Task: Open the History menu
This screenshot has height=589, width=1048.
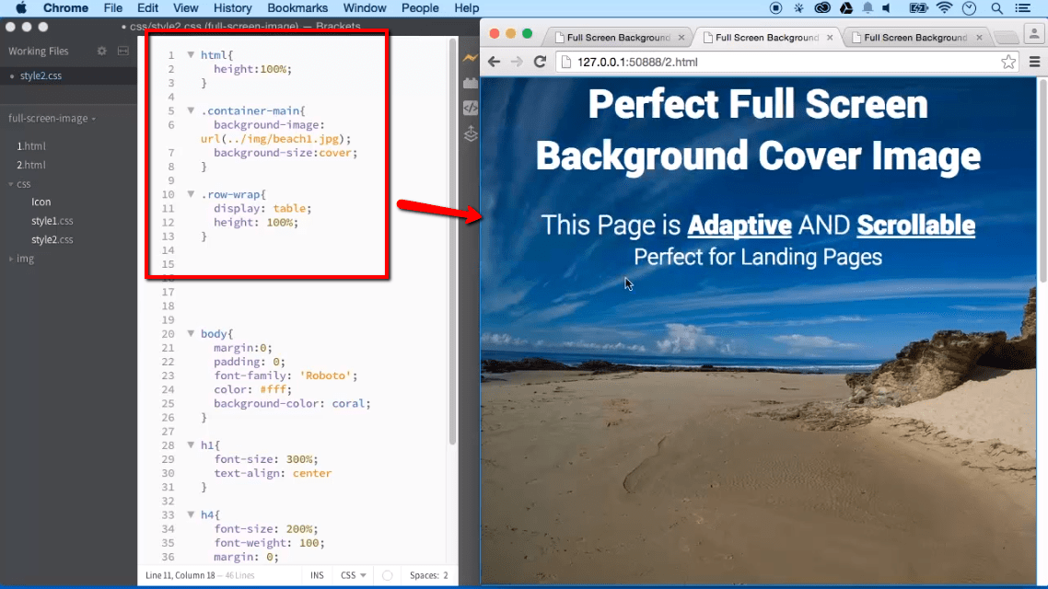Action: tap(233, 8)
